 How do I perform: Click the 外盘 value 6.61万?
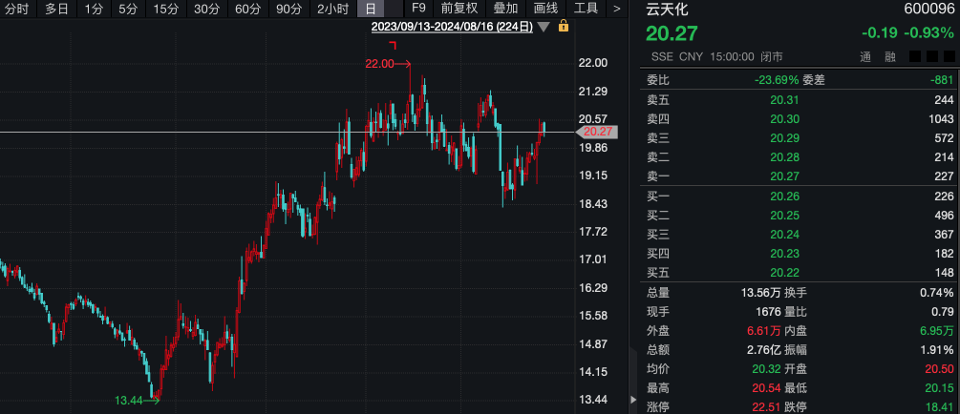763,331
